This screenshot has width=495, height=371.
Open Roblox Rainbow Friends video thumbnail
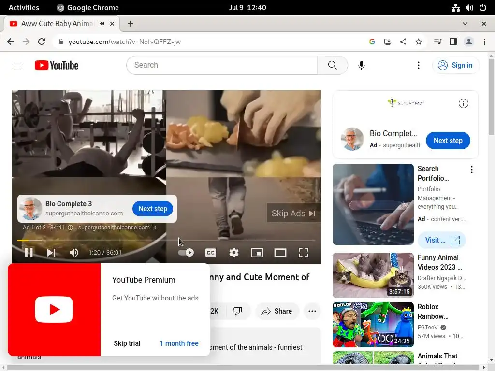373,324
